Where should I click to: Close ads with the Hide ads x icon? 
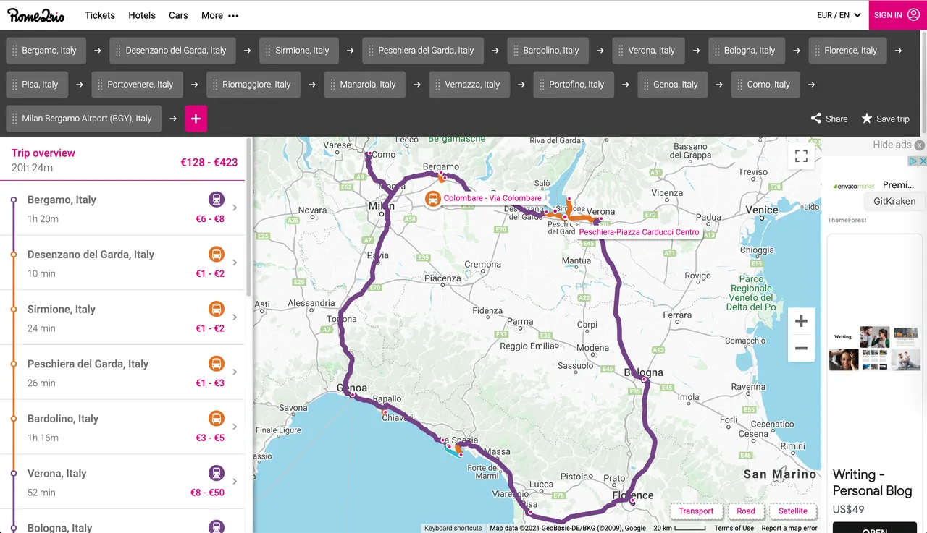pos(920,145)
